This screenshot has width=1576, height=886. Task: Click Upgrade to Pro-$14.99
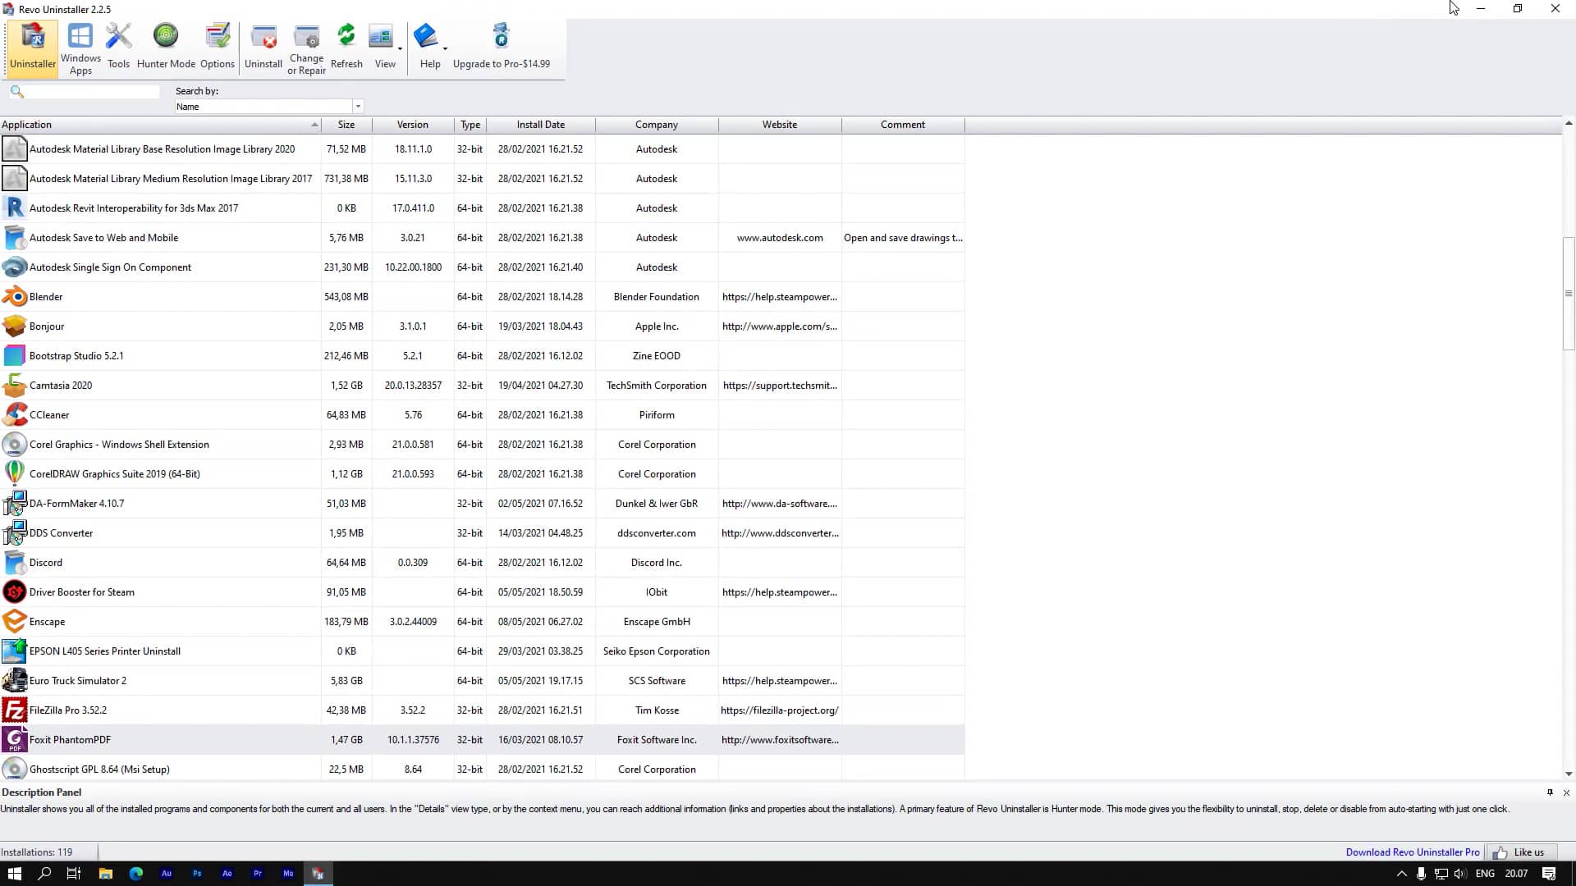[502, 47]
